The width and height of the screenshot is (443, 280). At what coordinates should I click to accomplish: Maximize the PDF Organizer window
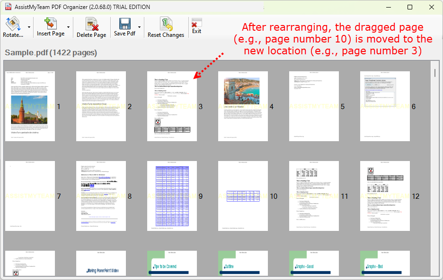[x=410, y=7]
